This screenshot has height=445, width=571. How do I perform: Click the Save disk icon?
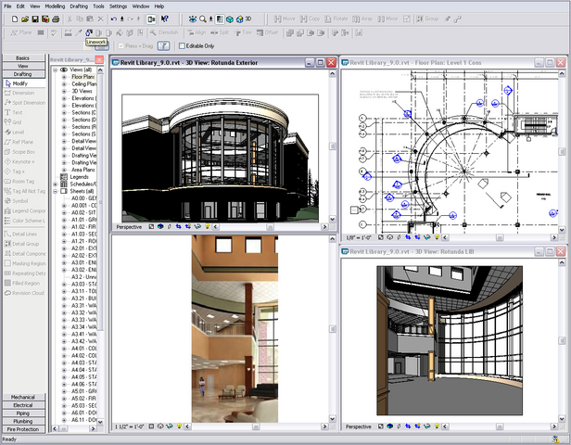[x=35, y=19]
